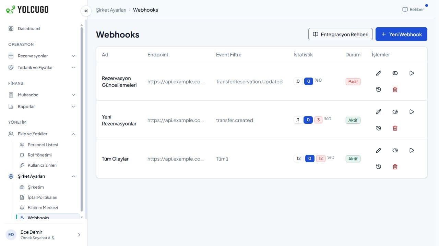This screenshot has width=439, height=246.
Task: Click the sidebar vertical scrollbar
Action: tap(82, 120)
